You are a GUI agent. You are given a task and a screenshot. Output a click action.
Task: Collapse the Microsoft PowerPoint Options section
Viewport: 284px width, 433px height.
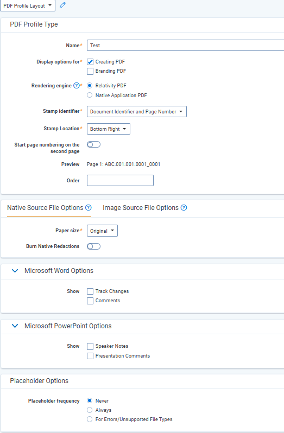15,326
